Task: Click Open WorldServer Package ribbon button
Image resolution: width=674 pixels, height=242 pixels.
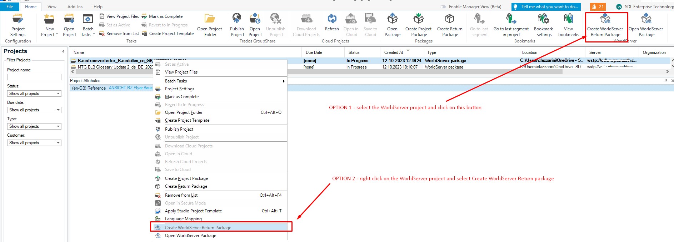Action: tap(646, 25)
